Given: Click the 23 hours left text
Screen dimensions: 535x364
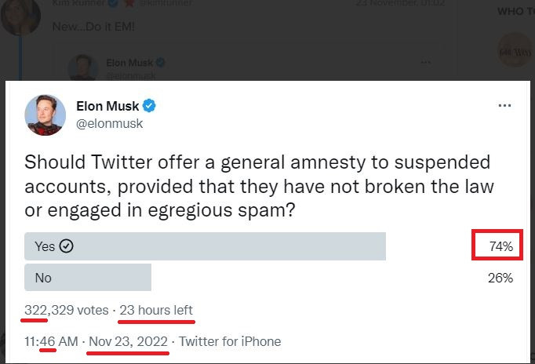Looking at the screenshot, I should tap(155, 310).
